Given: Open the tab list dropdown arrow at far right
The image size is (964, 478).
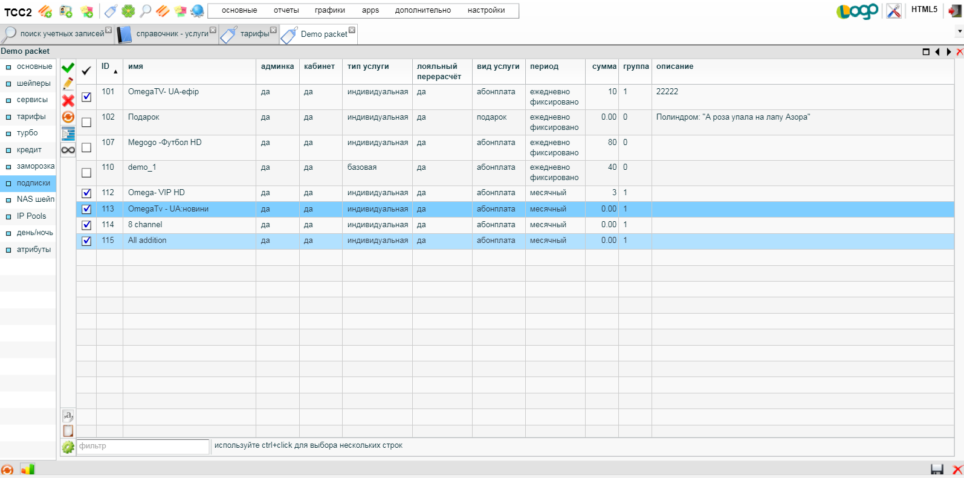Looking at the screenshot, I should click(x=959, y=31).
